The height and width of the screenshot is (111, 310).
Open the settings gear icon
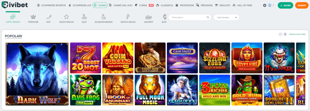pyautogui.click(x=265, y=5)
